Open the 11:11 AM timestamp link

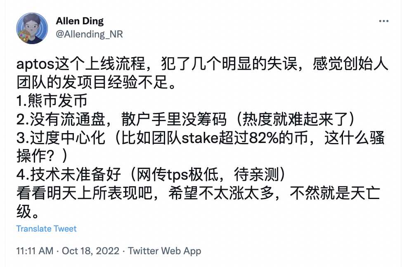[35, 251]
